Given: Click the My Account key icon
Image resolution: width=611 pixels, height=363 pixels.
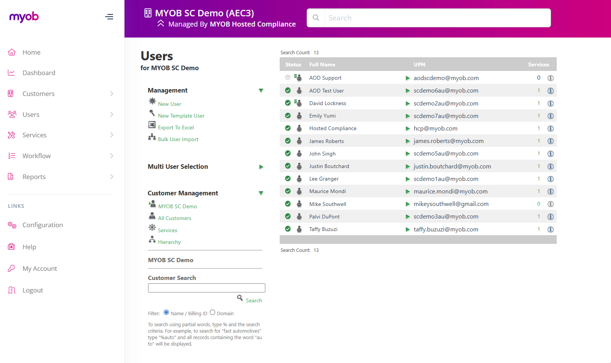Looking at the screenshot, I should [x=11, y=268].
